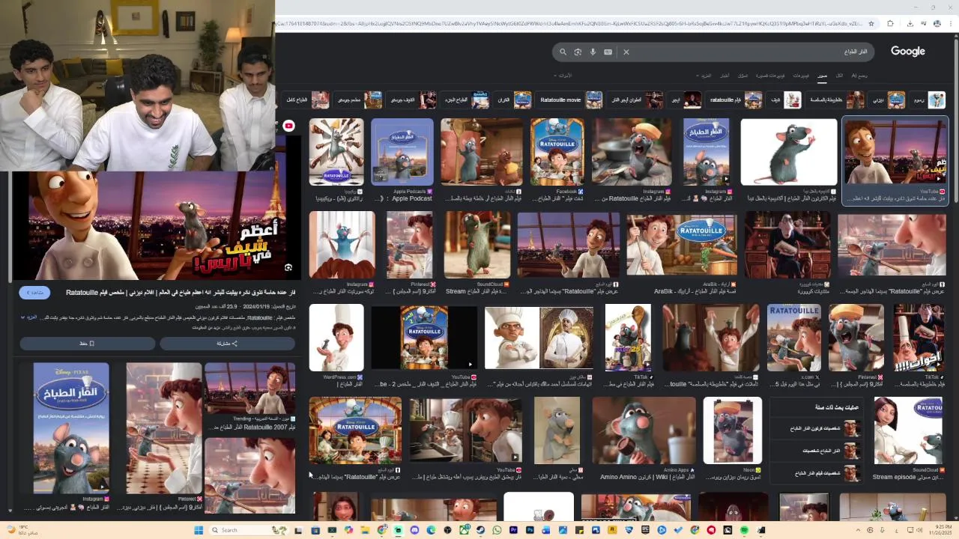This screenshot has width=959, height=539.
Task: Open the on-screen keyboard icon in search box
Action: 608,52
